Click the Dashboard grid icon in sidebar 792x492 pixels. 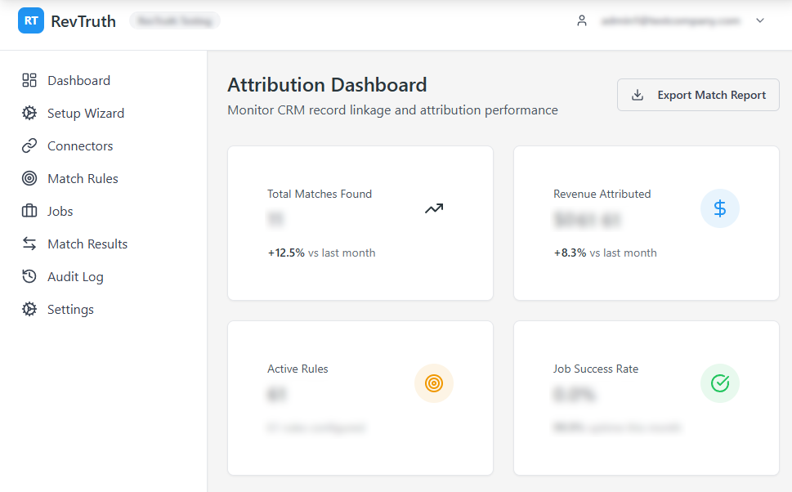29,80
